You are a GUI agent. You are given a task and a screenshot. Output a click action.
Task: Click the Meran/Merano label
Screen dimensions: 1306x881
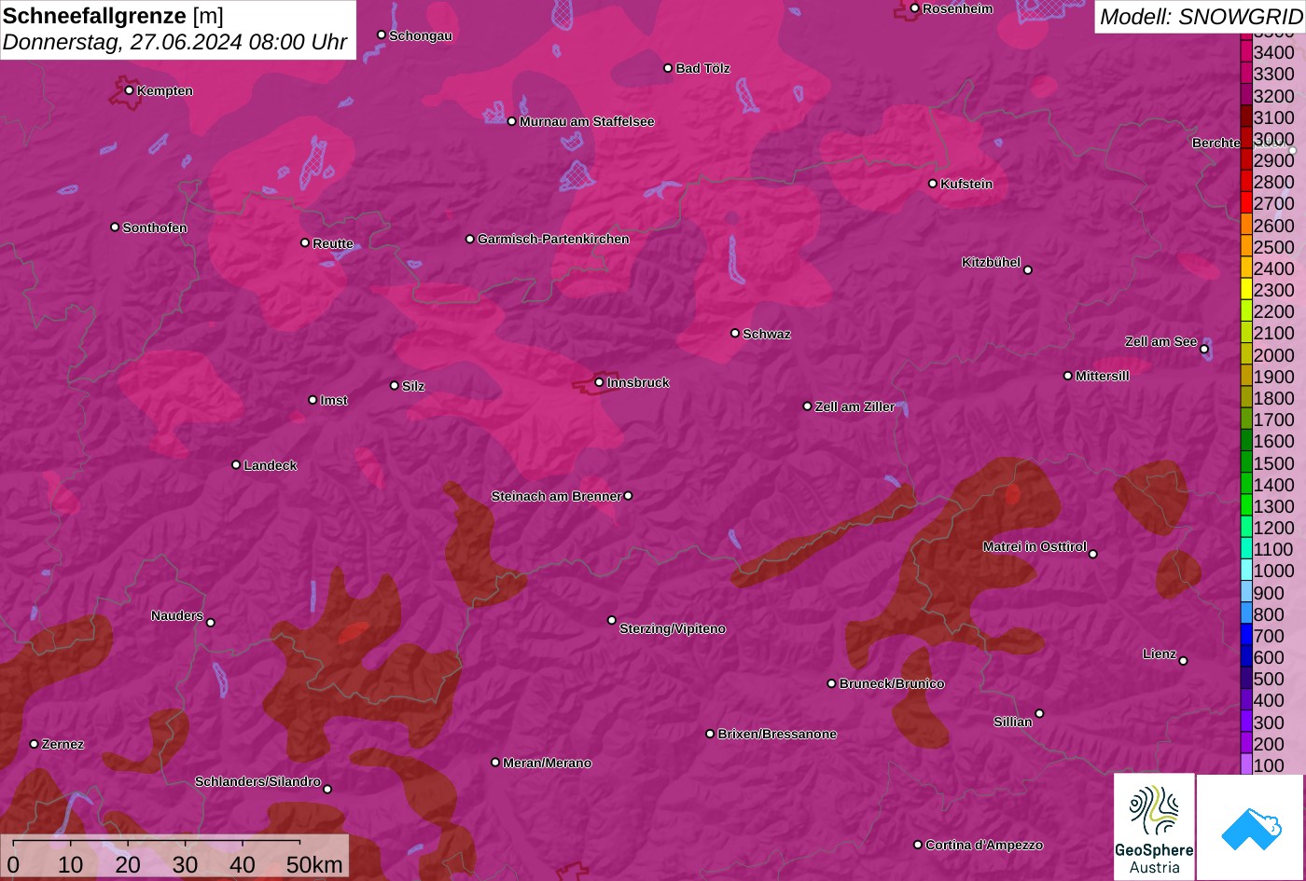[x=548, y=763]
